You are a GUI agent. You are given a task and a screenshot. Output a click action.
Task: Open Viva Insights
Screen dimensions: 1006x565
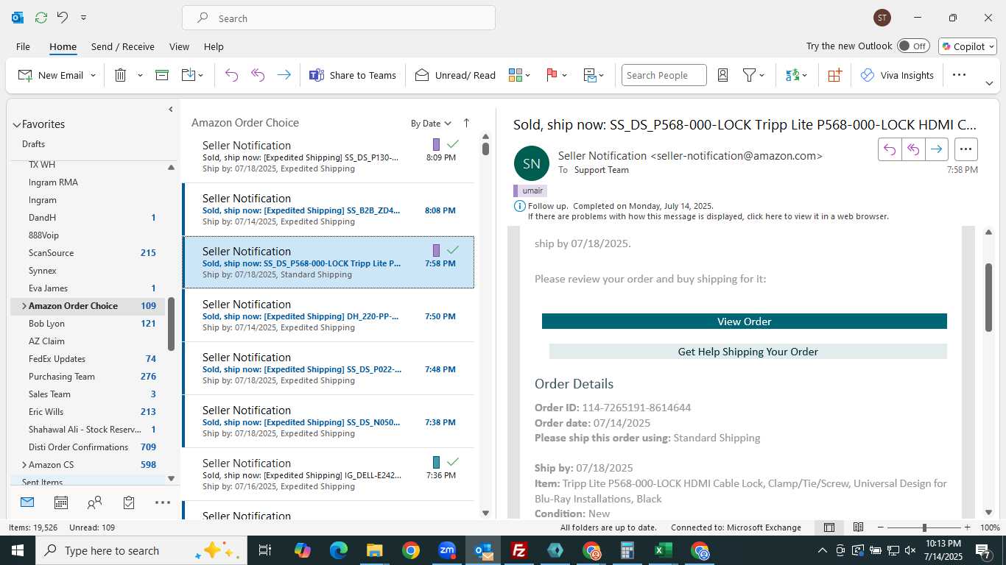tap(897, 75)
